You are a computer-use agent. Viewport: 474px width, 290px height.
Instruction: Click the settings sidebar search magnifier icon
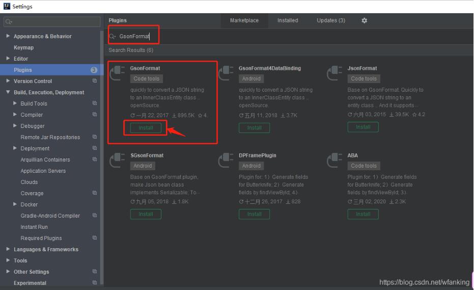9,21
